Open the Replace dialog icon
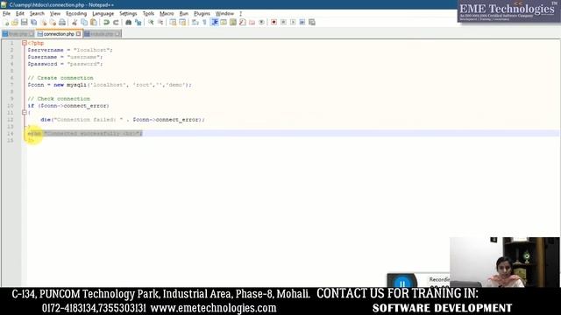The height and width of the screenshot is (315, 561). (x=138, y=22)
